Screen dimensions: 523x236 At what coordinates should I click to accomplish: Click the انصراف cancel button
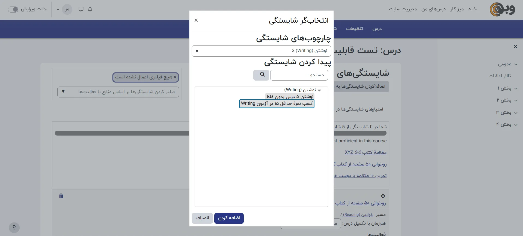coord(202,218)
